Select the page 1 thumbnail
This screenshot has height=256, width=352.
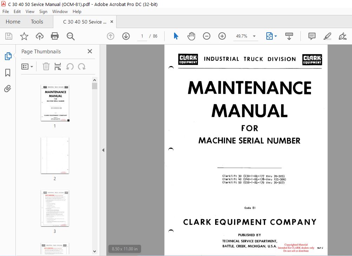click(55, 103)
